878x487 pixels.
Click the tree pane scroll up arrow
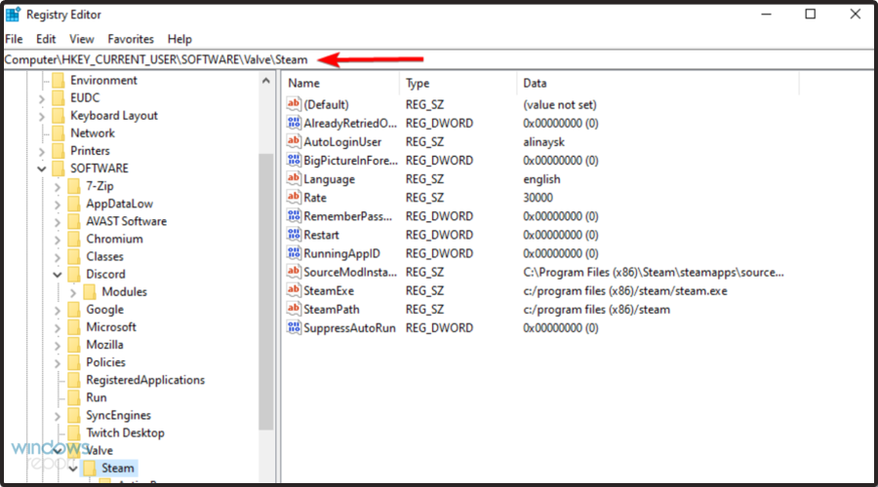(x=266, y=81)
